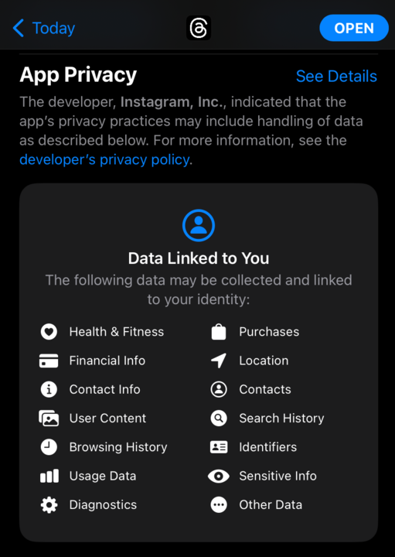Click the Search History magnifier icon
This screenshot has width=395, height=557.
219,418
